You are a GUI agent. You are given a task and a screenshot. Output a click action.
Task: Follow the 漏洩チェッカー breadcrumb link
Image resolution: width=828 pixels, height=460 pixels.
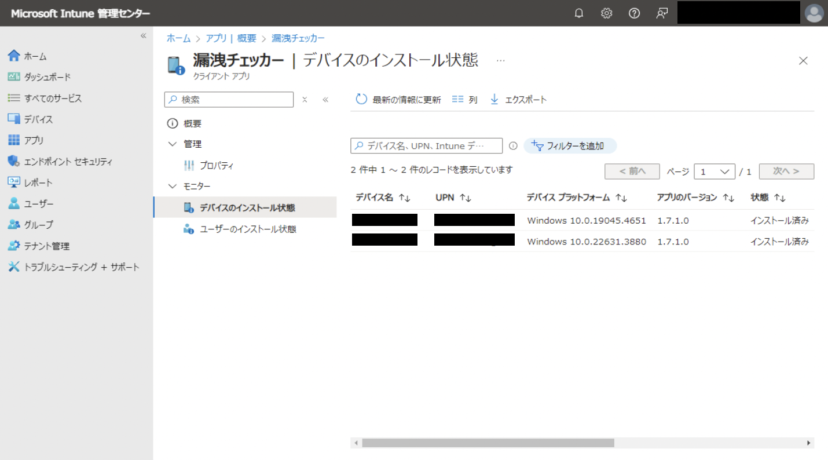(x=298, y=38)
